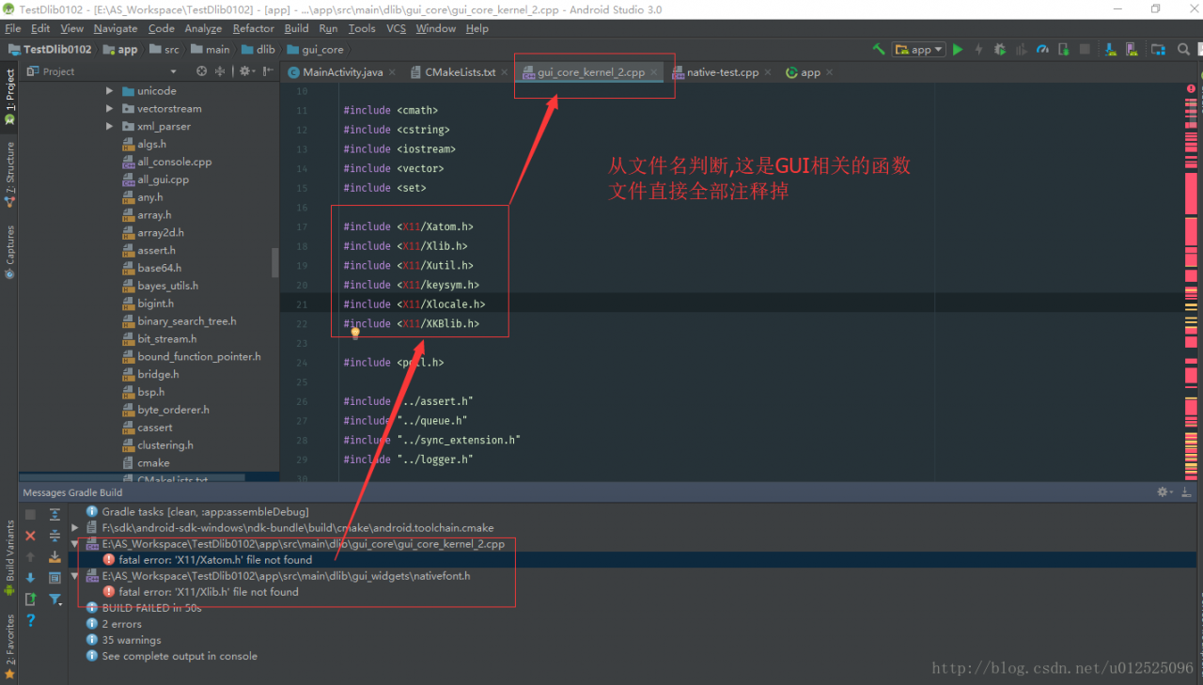This screenshot has width=1203, height=685.
Task: Click the TestDlib0102 breadcrumb
Action: pos(51,50)
